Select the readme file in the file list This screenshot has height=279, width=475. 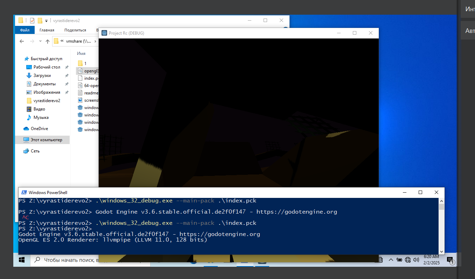coord(88,93)
